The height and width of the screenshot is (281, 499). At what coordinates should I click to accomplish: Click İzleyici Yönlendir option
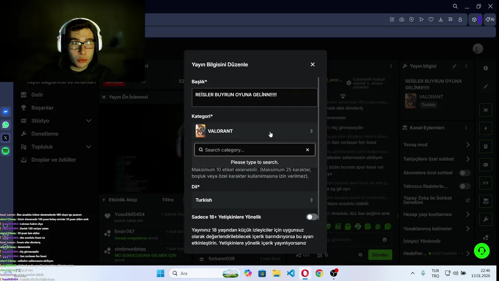422,241
